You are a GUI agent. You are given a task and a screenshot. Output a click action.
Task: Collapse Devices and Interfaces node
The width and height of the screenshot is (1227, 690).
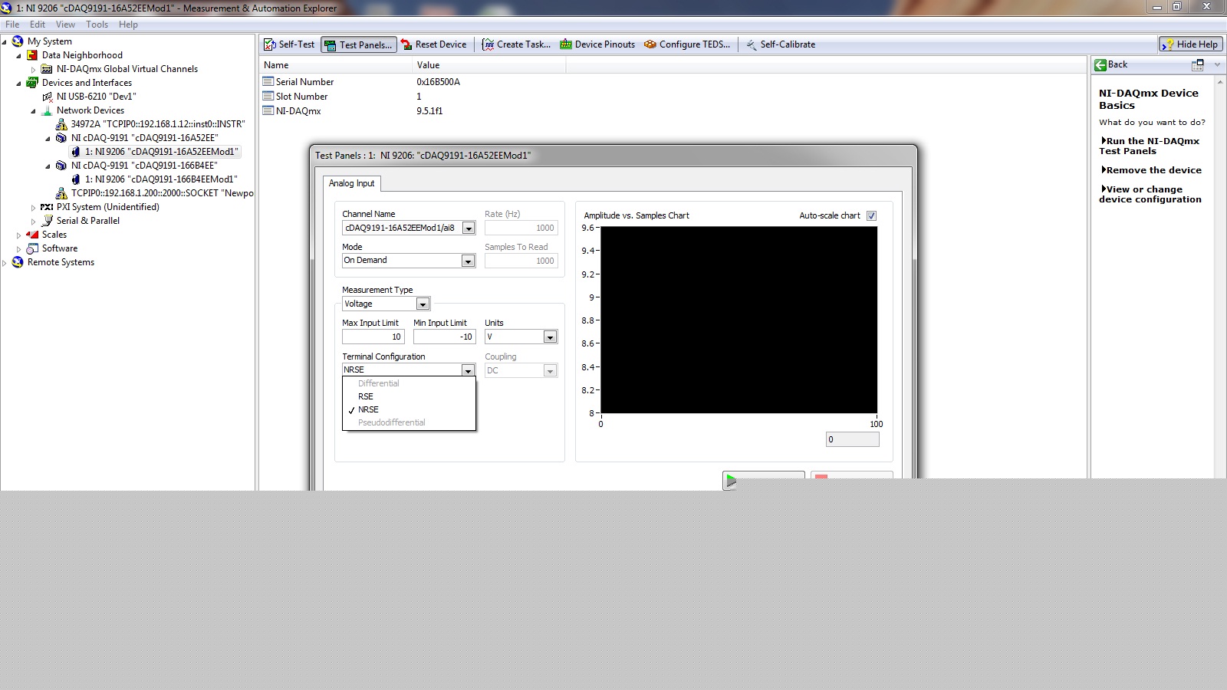(19, 83)
